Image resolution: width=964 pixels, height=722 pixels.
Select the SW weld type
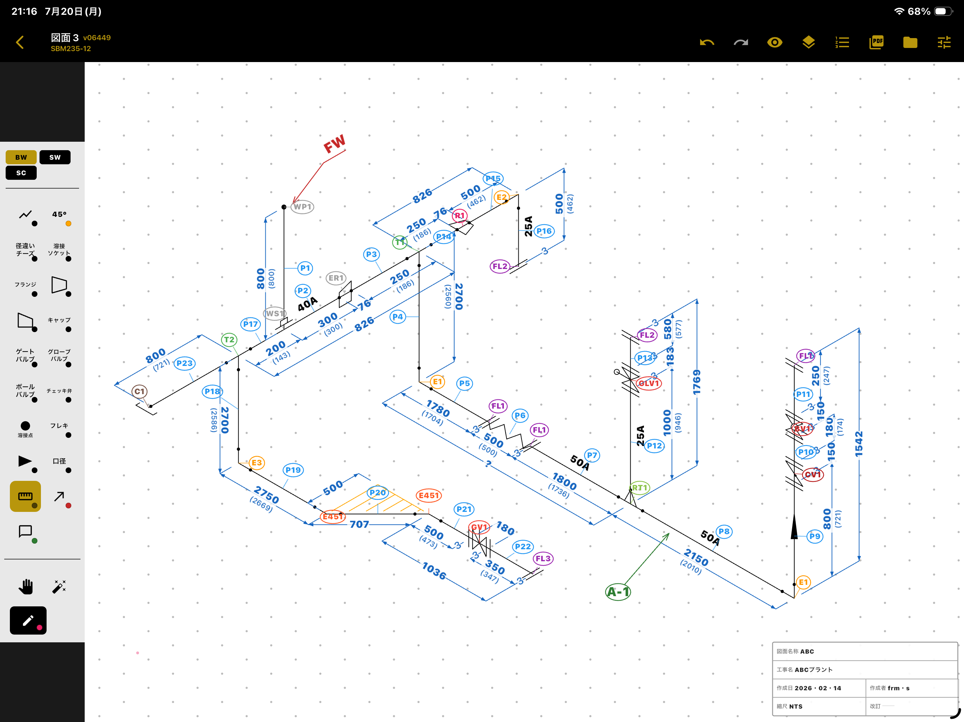click(x=55, y=157)
